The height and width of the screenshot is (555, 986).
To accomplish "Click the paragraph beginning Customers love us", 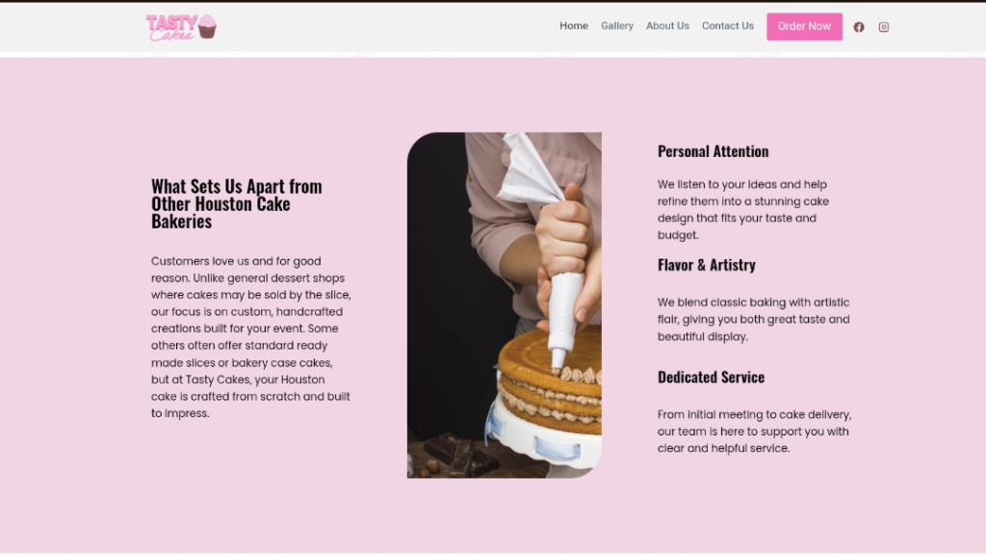I will [251, 337].
